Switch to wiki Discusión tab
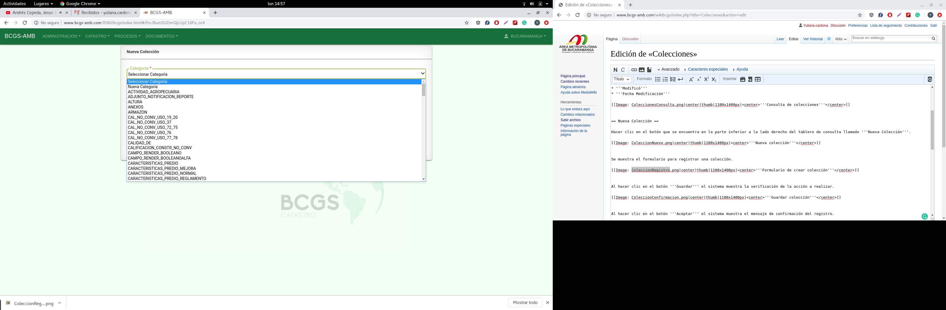The width and height of the screenshot is (946, 310). pos(630,39)
